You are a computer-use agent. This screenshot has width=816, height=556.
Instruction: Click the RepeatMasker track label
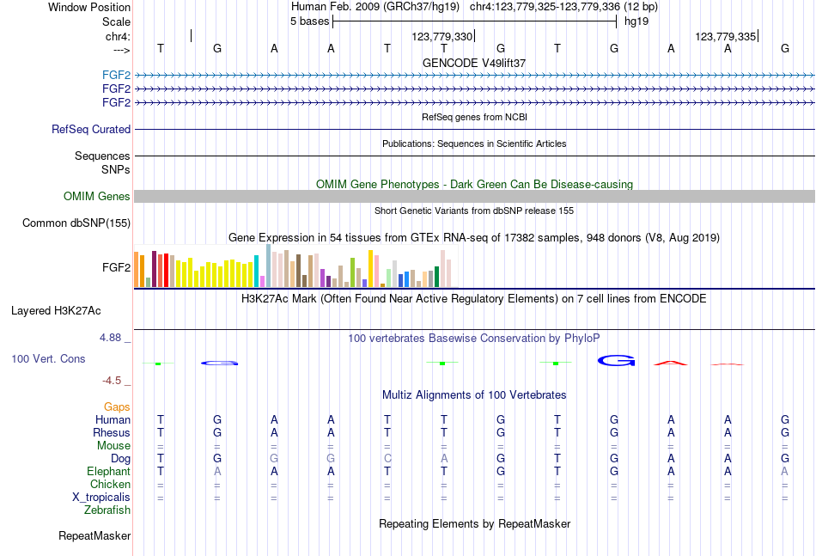point(94,535)
